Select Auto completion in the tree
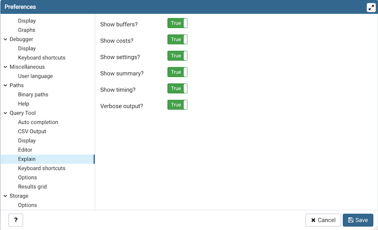The height and width of the screenshot is (230, 378). (x=38, y=122)
